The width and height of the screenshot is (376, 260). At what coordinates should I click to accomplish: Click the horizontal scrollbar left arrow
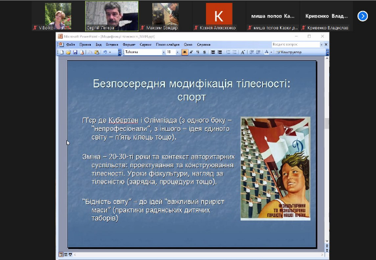(75, 254)
